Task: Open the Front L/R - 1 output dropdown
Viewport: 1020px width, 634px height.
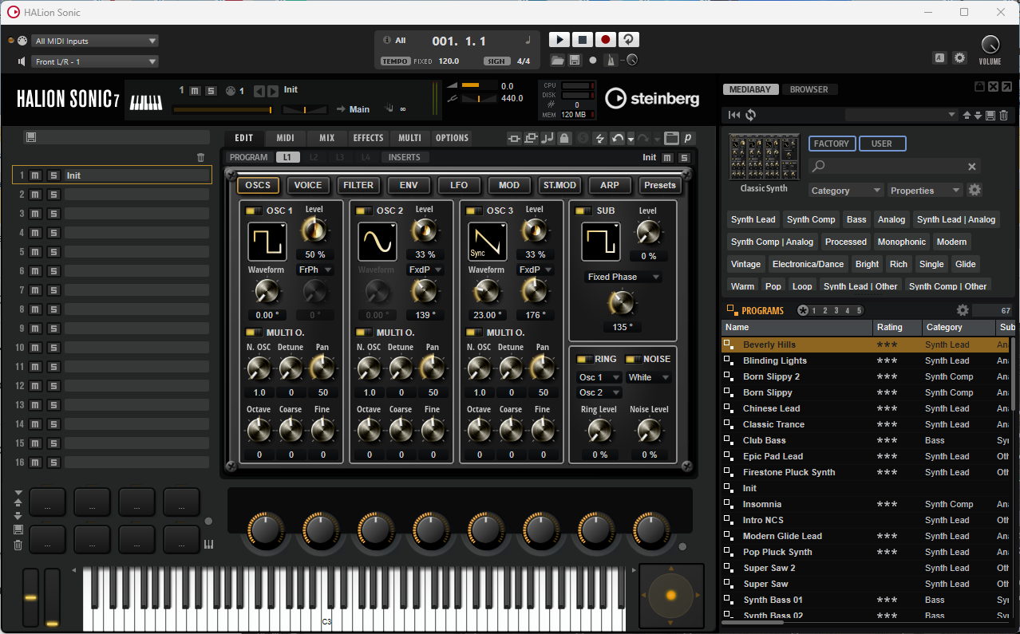Action: coord(95,62)
